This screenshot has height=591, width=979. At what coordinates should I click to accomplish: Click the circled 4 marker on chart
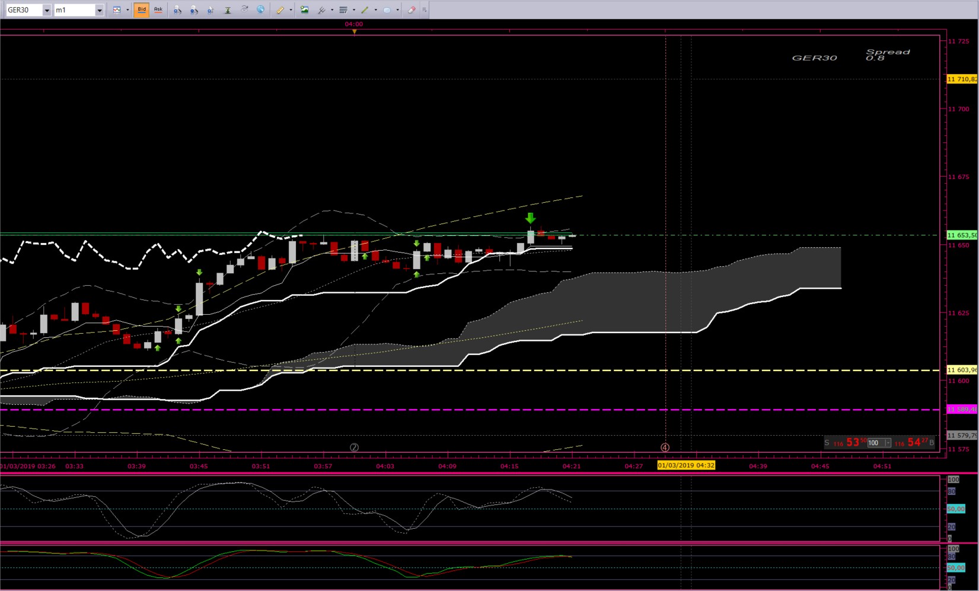pyautogui.click(x=665, y=448)
